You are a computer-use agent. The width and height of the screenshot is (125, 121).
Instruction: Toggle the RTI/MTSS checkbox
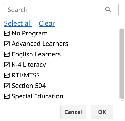tap(7, 75)
